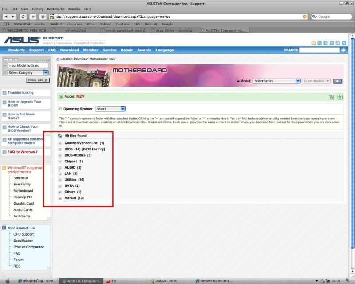Image resolution: width=355 pixels, height=284 pixels.
Task: Expand the Manual (13) folder
Action: pyautogui.click(x=60, y=198)
